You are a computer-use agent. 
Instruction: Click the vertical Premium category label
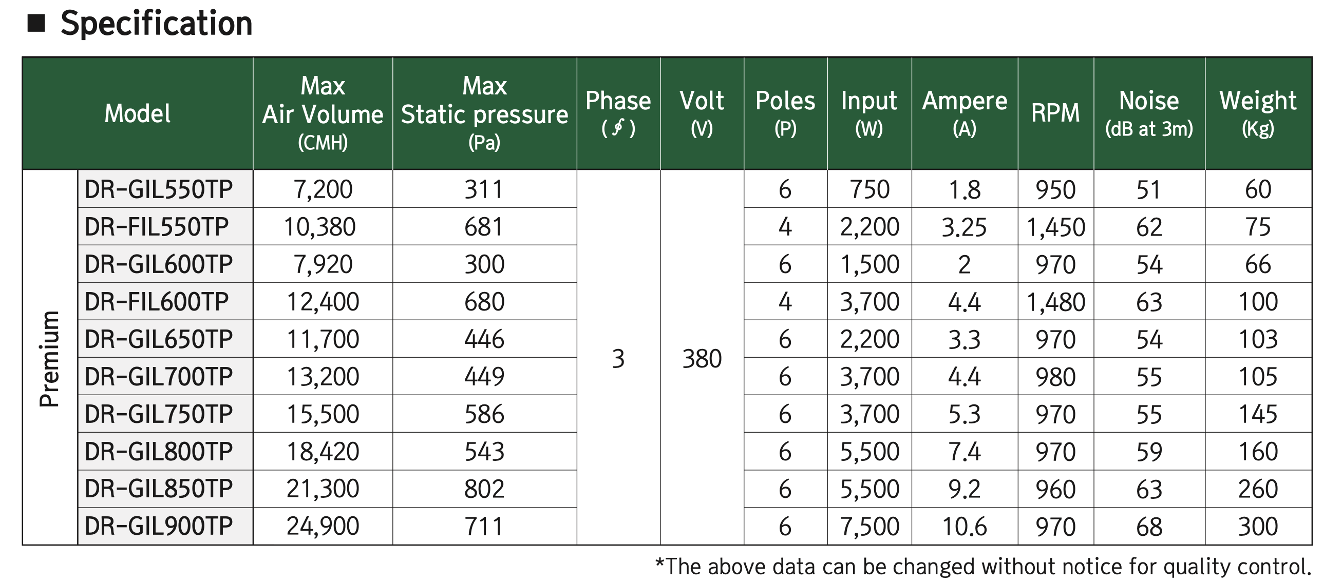tap(50, 358)
